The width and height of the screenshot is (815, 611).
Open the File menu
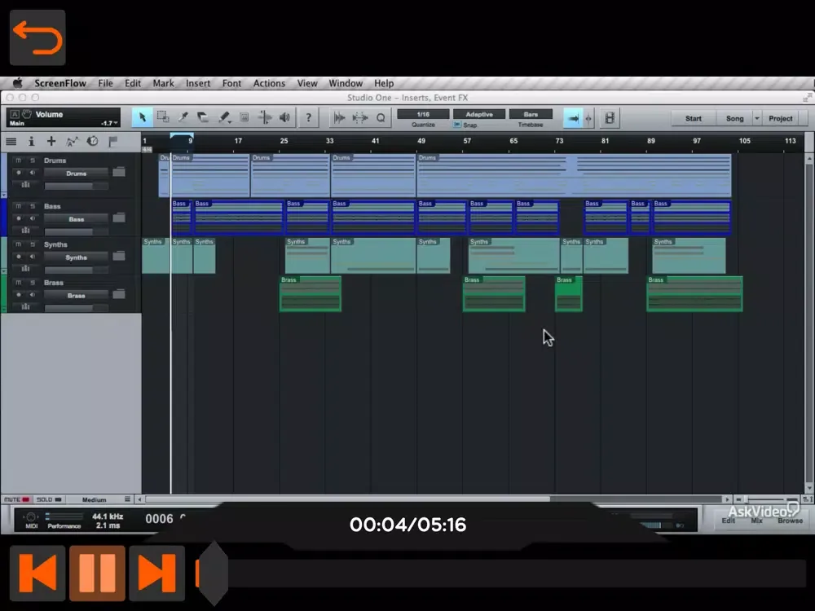(105, 83)
